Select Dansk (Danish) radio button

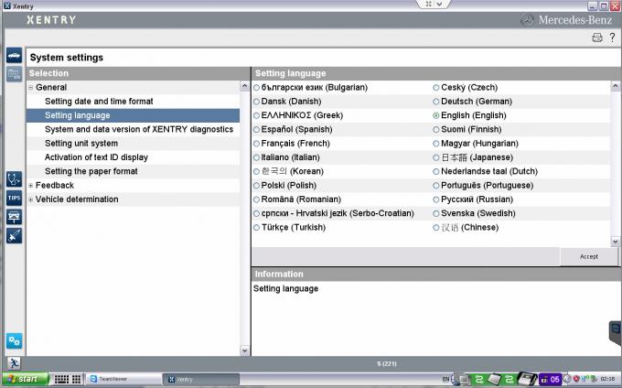257,102
